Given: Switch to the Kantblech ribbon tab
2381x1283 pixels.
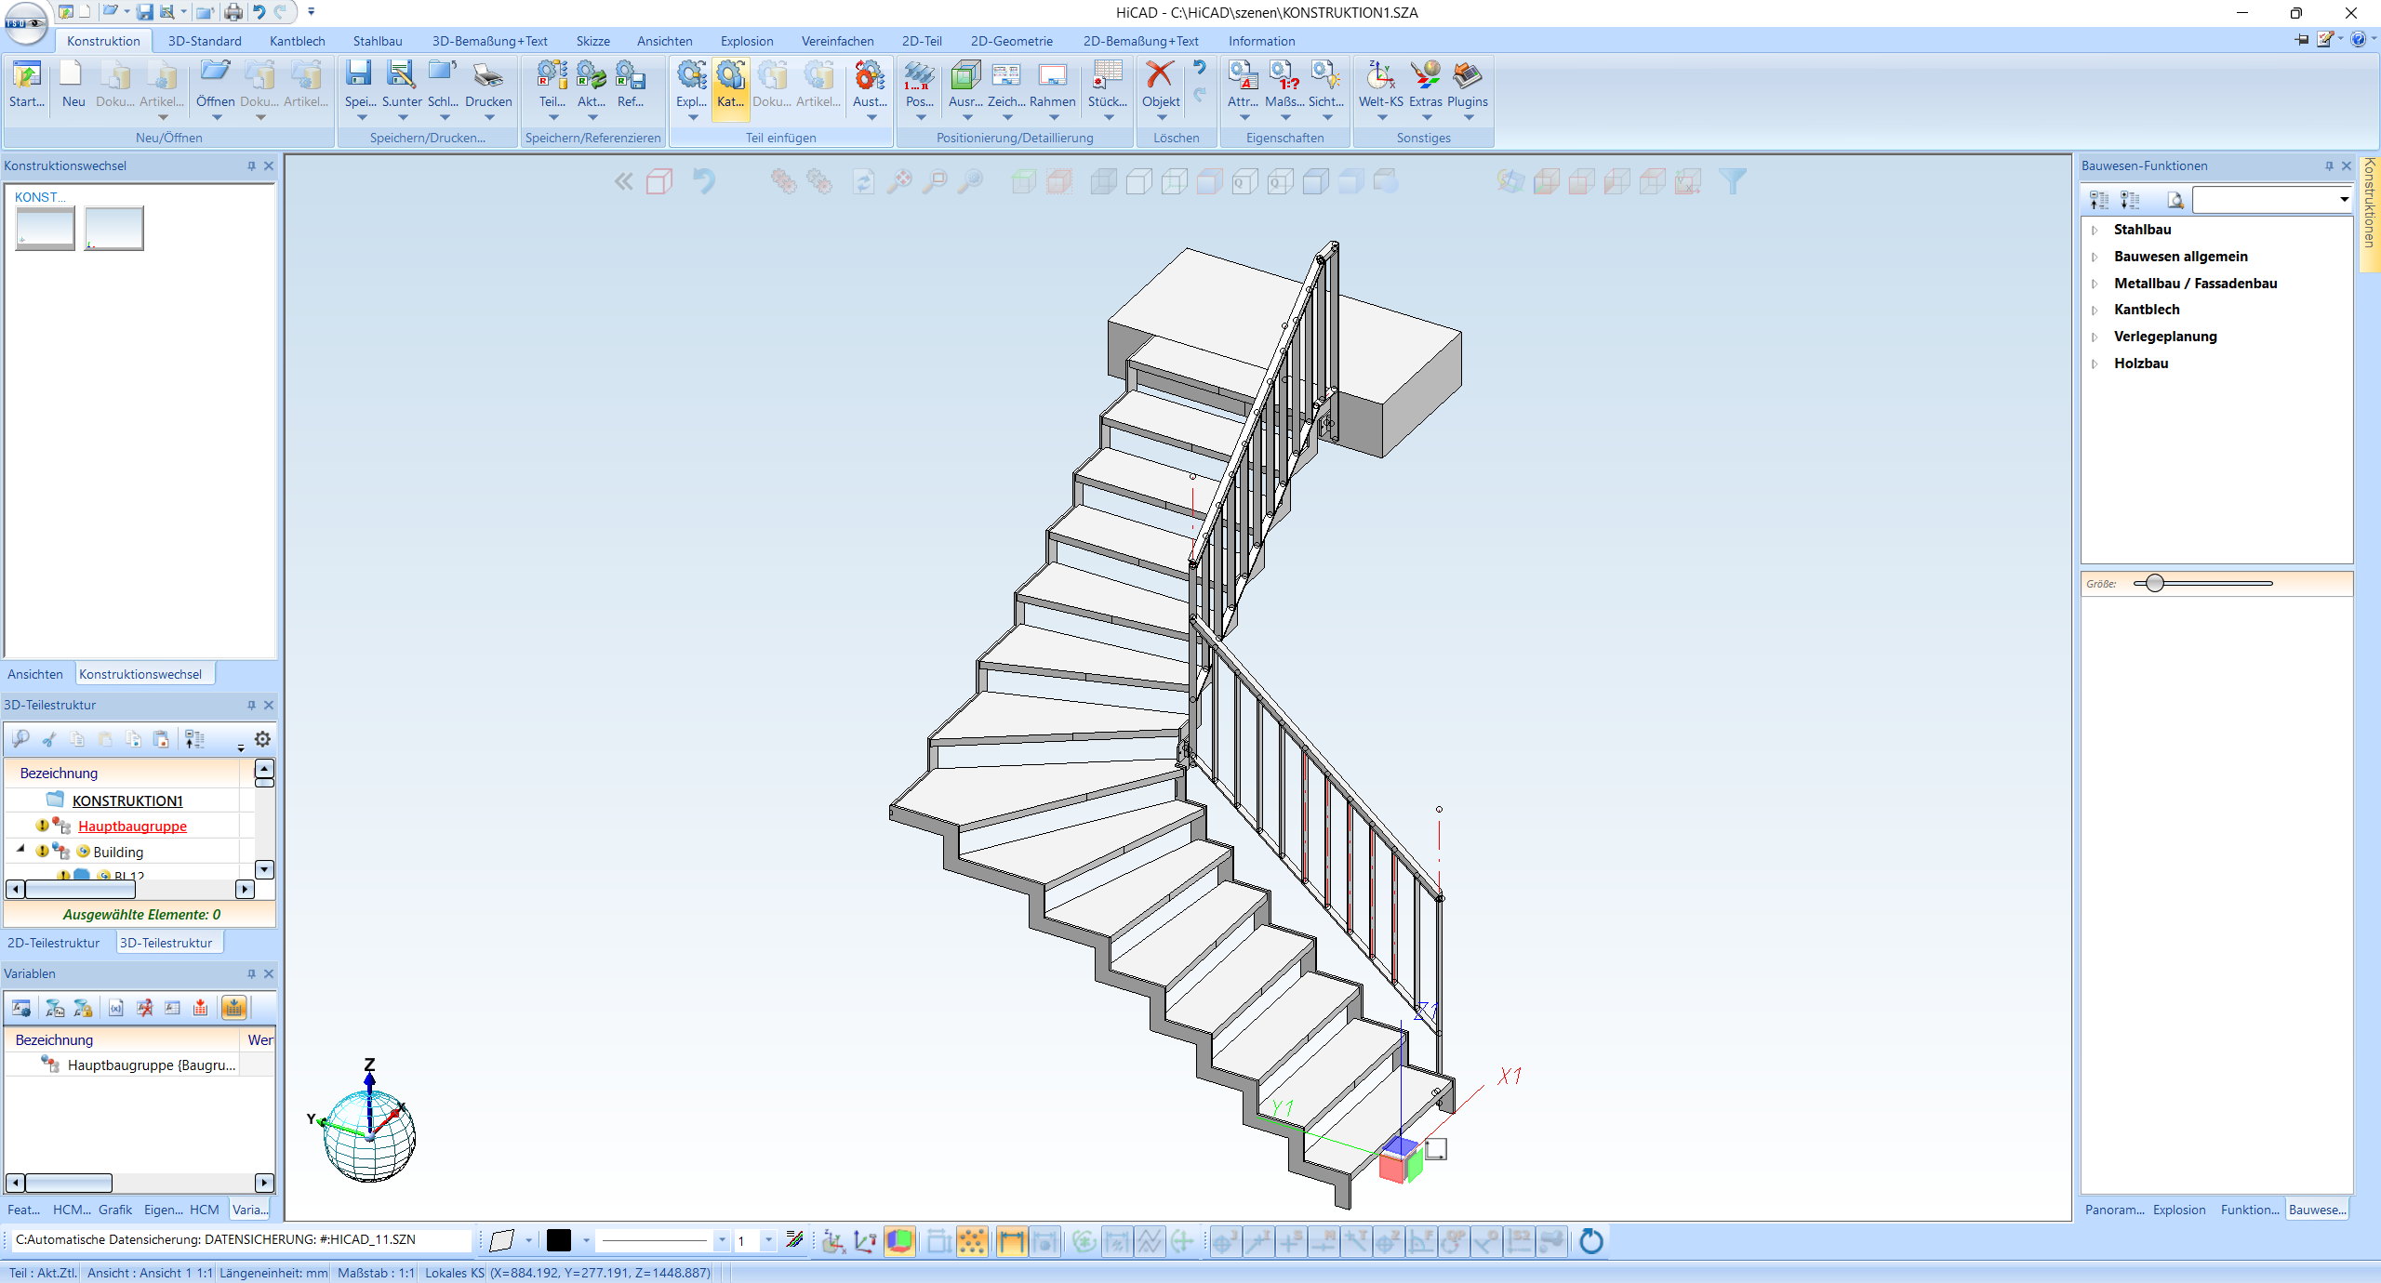Looking at the screenshot, I should (297, 41).
